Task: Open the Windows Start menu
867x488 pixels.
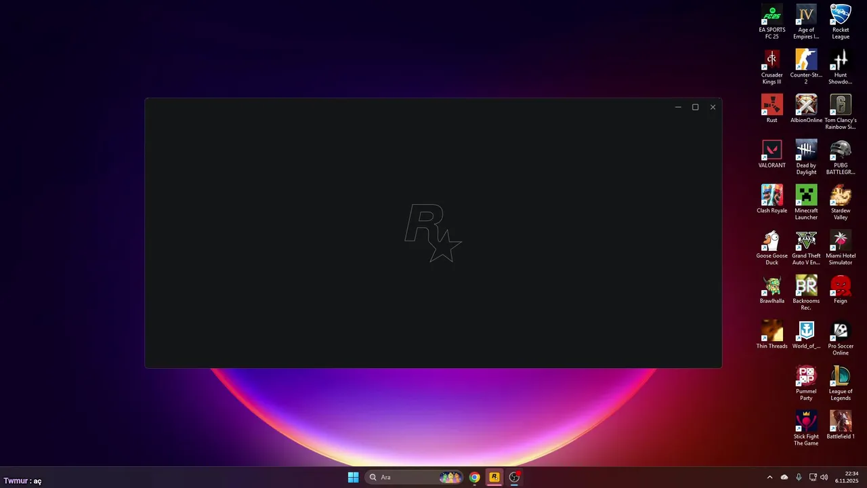Action: (x=353, y=477)
